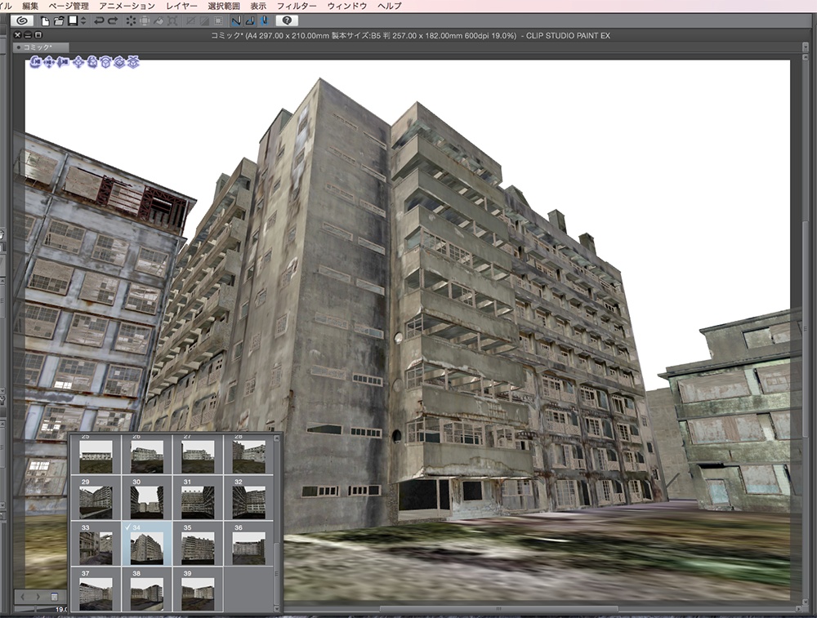The width and height of the screenshot is (817, 618).
Task: Open the camera preset list icon
Action: coord(54,596)
